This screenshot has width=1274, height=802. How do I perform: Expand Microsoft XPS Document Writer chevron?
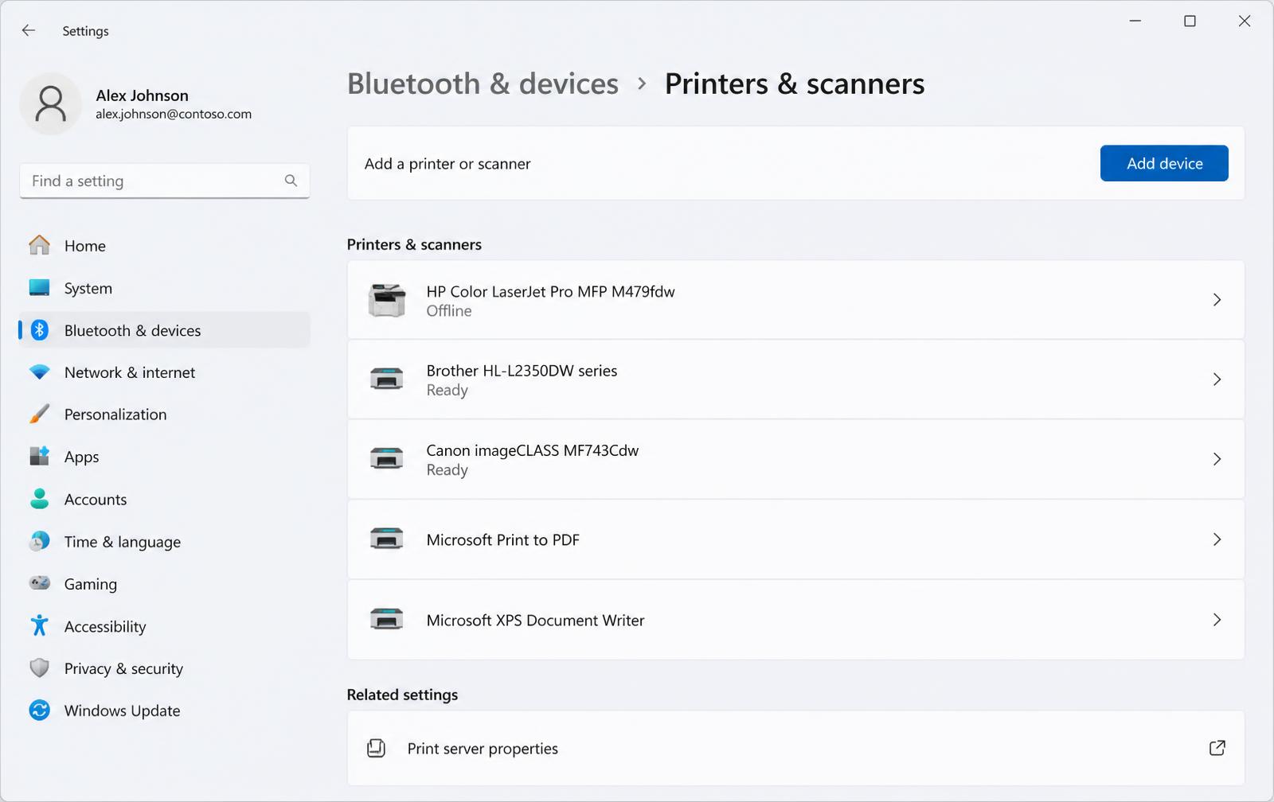pos(1217,620)
